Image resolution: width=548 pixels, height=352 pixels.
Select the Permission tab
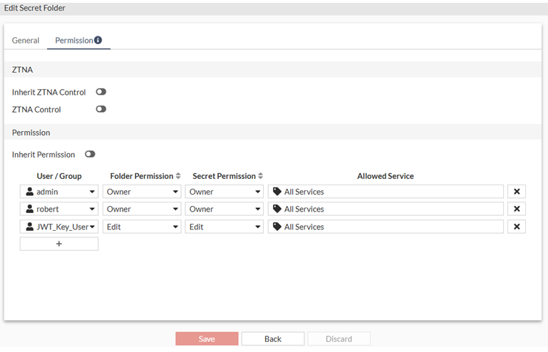point(73,41)
